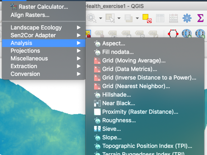Viewport: 207px width, 155px height.
Task: Launch the Hillshade tool
Action: click(145, 95)
